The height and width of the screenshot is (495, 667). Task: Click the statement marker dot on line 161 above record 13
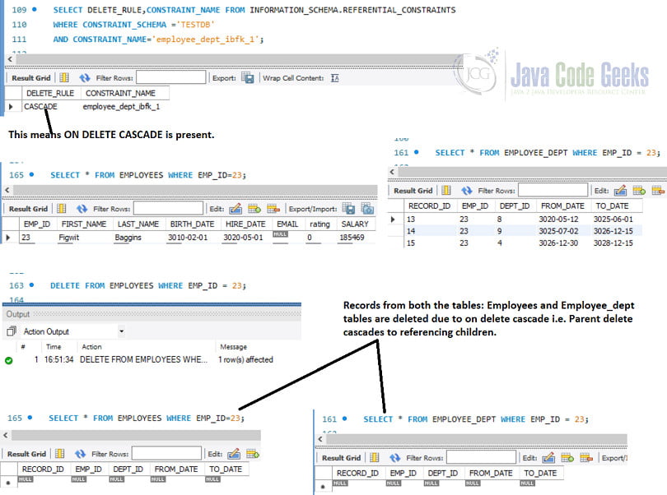point(417,151)
